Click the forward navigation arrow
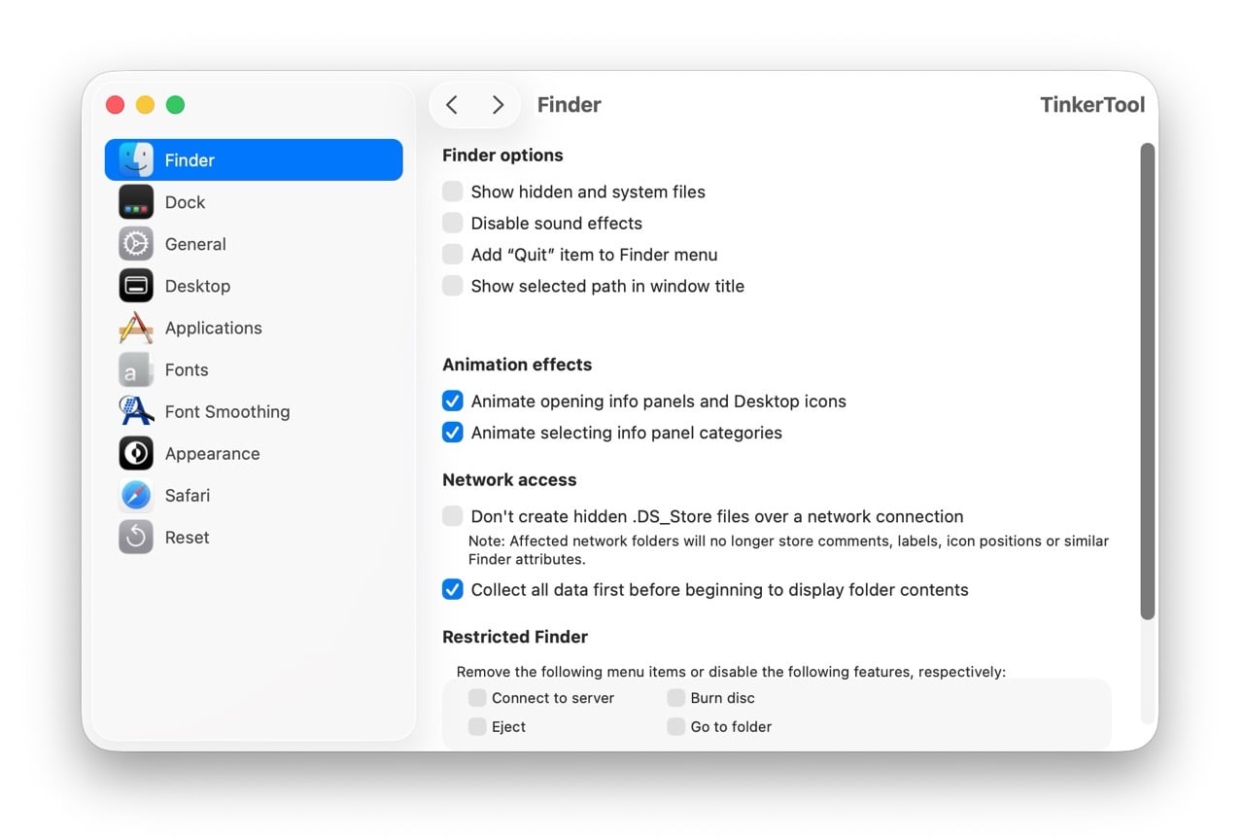 point(498,104)
